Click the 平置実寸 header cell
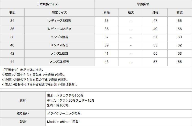 [143, 4]
